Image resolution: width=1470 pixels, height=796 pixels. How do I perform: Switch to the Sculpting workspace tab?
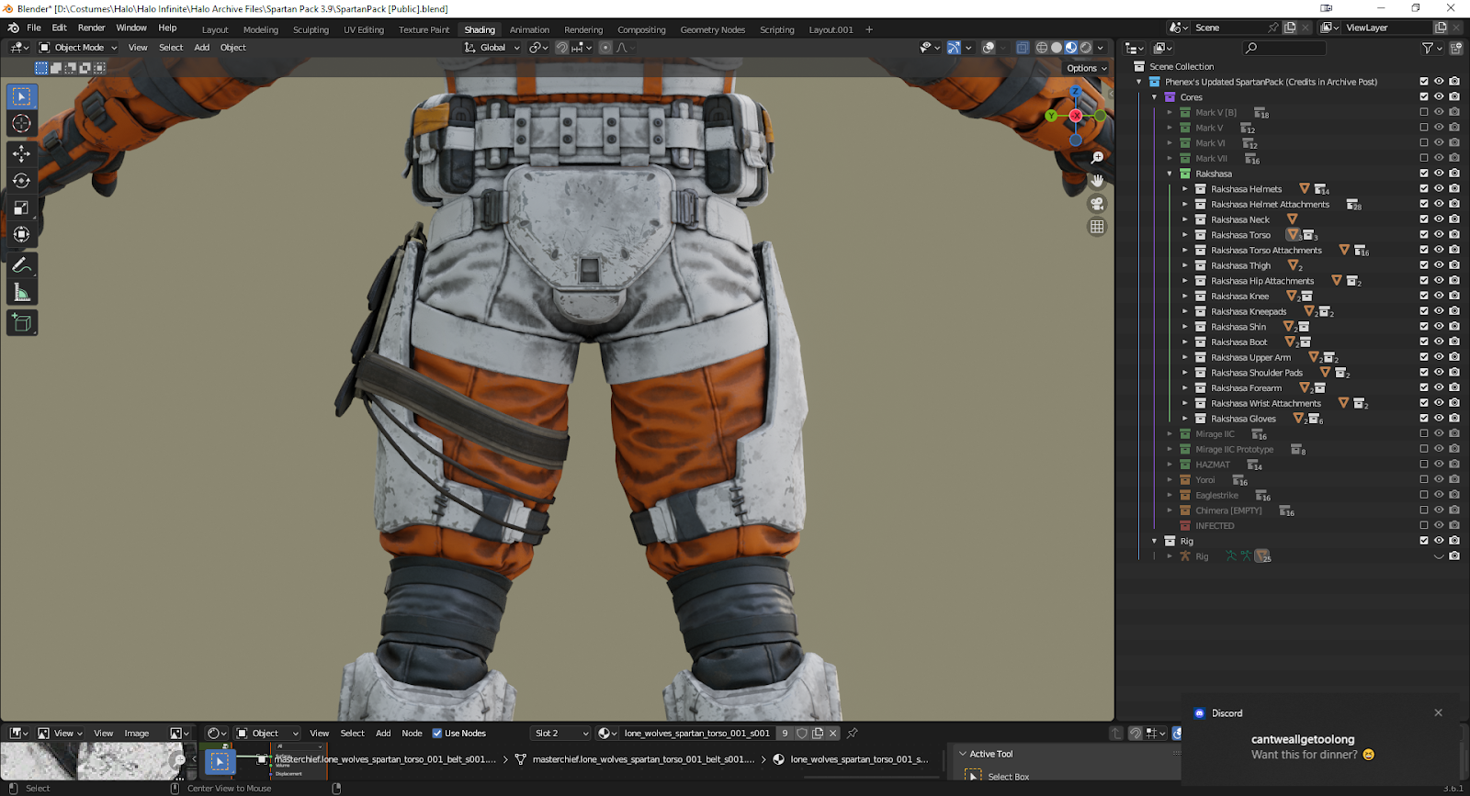tap(311, 29)
